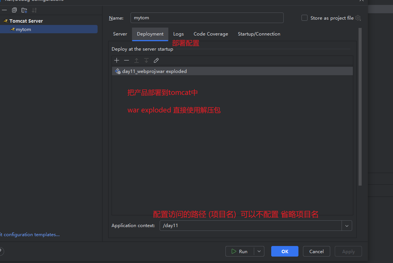Image resolution: width=393 pixels, height=263 pixels.
Task: Move the artifact down in the list
Action: pos(146,60)
